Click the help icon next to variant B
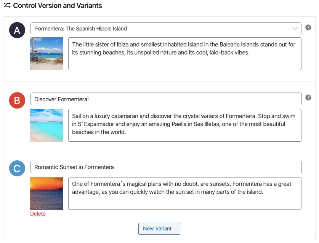Image resolution: width=319 pixels, height=243 pixels. click(308, 98)
